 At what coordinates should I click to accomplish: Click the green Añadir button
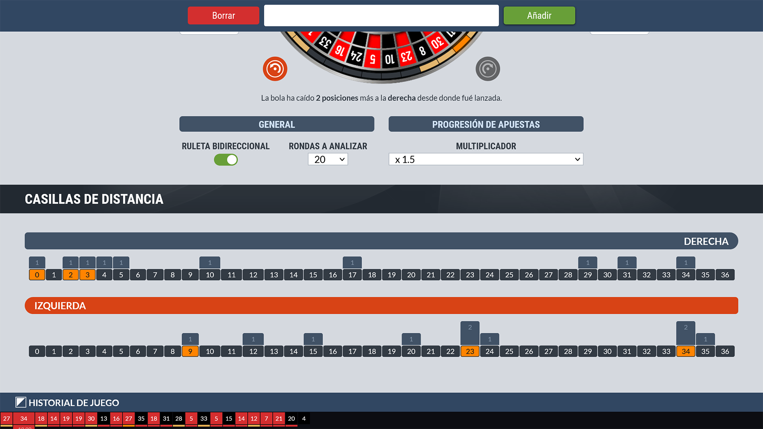pyautogui.click(x=539, y=15)
